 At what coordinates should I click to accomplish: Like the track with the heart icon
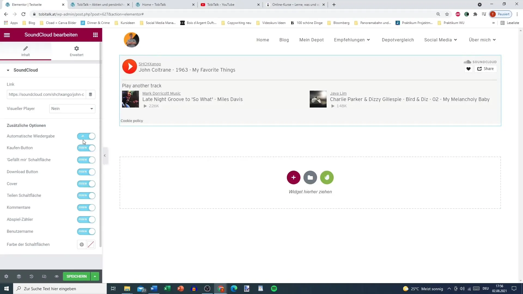[x=469, y=69]
